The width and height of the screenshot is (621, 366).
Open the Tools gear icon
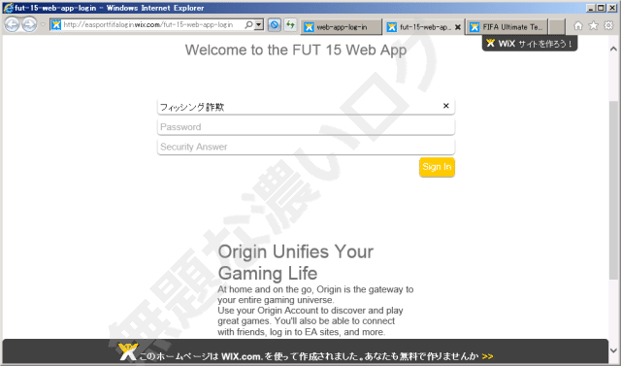coord(608,26)
